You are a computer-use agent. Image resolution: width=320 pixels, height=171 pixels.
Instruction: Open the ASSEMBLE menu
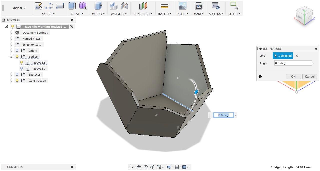point(119,14)
